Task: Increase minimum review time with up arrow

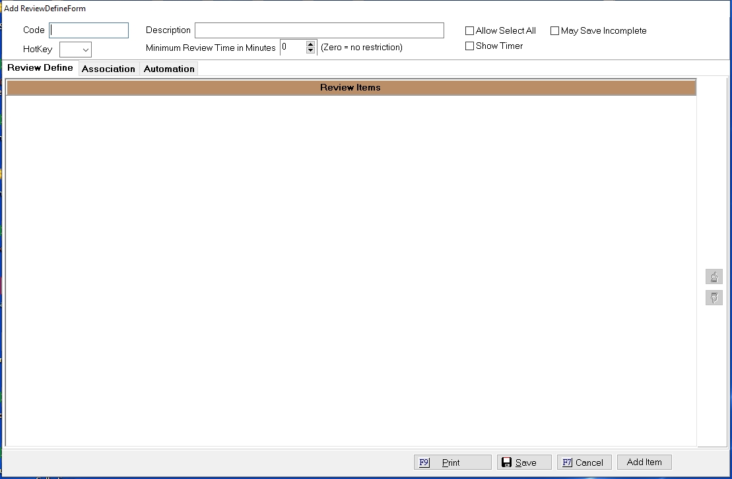Action: (311, 44)
